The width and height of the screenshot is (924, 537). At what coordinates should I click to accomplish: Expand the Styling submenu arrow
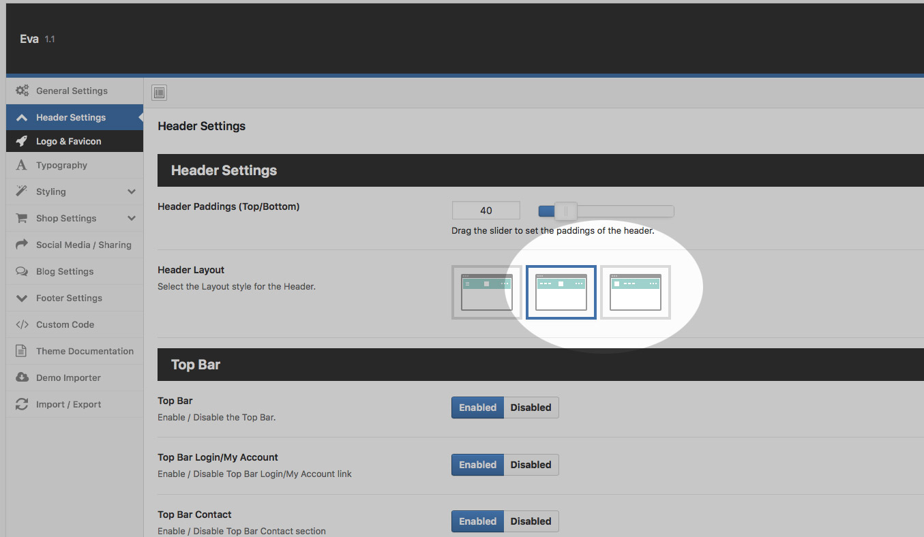pyautogui.click(x=132, y=192)
